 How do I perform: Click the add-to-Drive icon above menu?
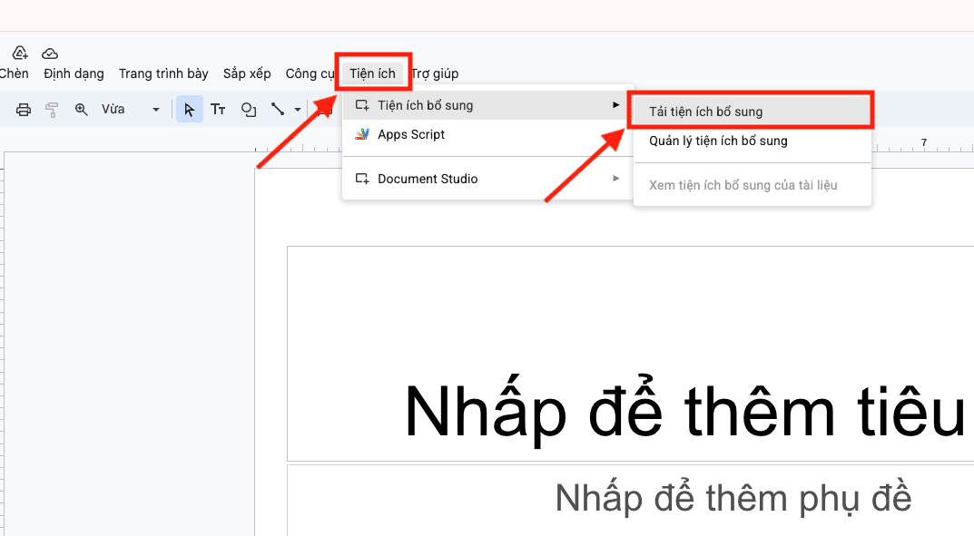(21, 53)
